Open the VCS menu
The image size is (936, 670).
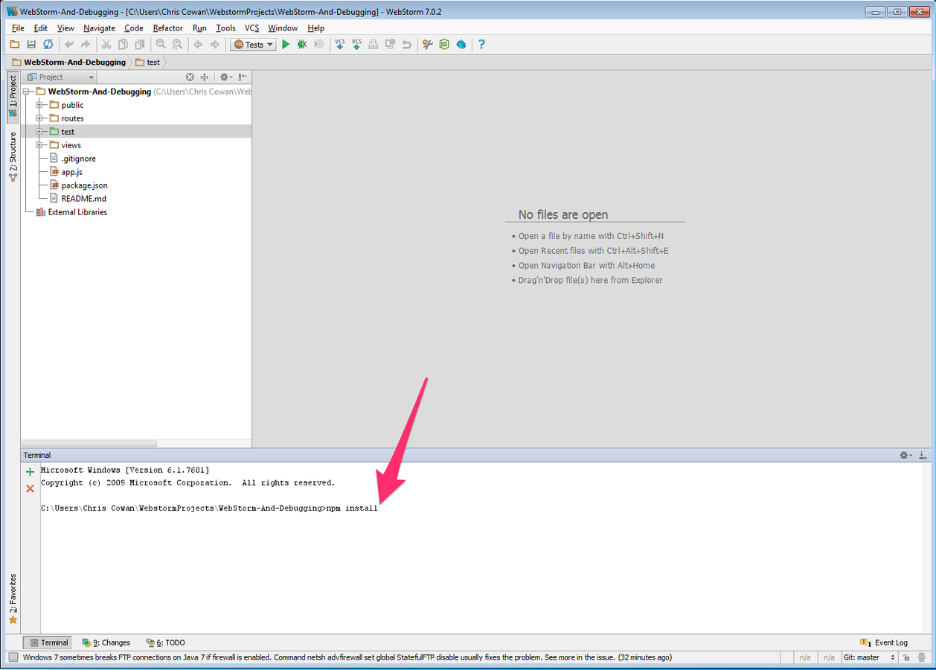coord(251,28)
